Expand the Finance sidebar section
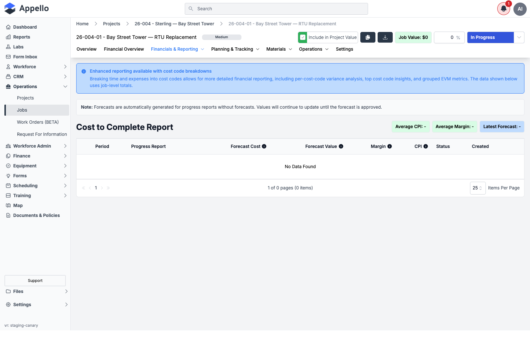Image resolution: width=530 pixels, height=337 pixels. [37, 156]
